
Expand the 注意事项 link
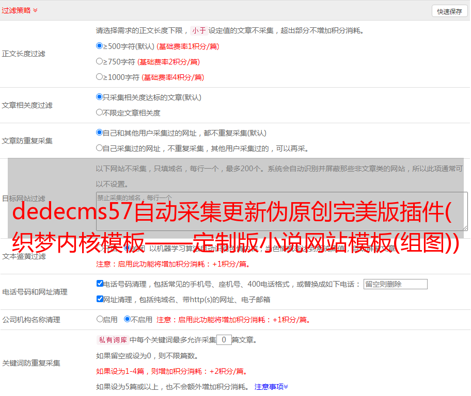pyautogui.click(x=271, y=387)
